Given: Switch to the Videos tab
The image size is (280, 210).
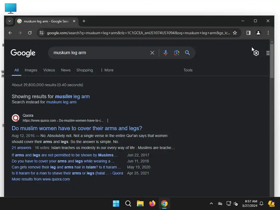Looking at the screenshot, I should (x=49, y=70).
